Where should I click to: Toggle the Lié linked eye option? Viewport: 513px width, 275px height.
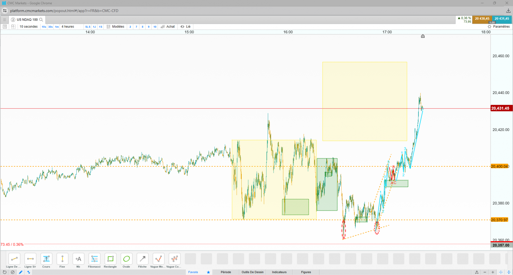pos(186,27)
